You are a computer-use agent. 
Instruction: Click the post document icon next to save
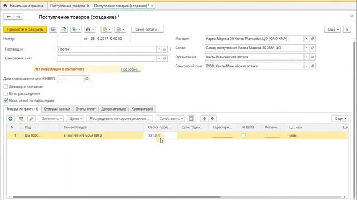click(64, 29)
